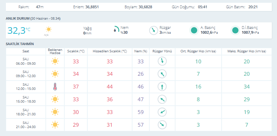Click the Gün Doğumu 05:41 time
277x136 pixels.
point(202,7)
